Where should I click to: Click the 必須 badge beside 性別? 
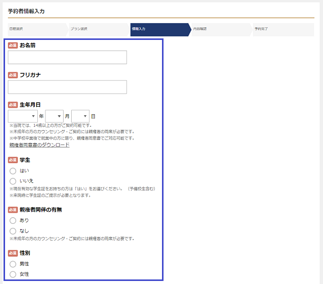click(x=13, y=253)
